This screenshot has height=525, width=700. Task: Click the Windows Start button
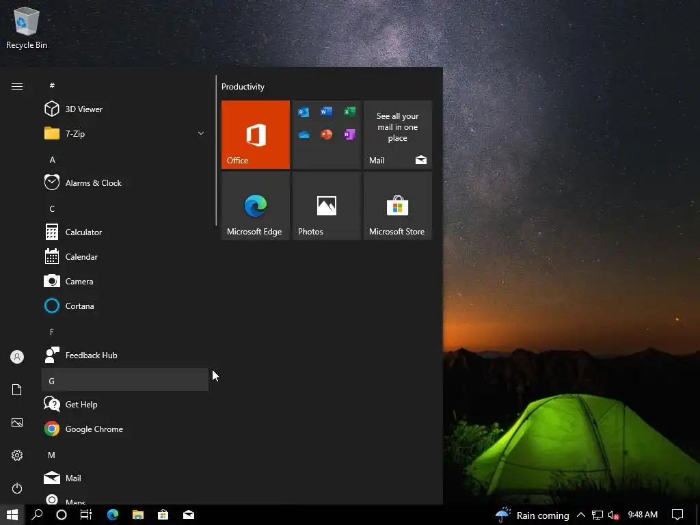click(x=12, y=515)
